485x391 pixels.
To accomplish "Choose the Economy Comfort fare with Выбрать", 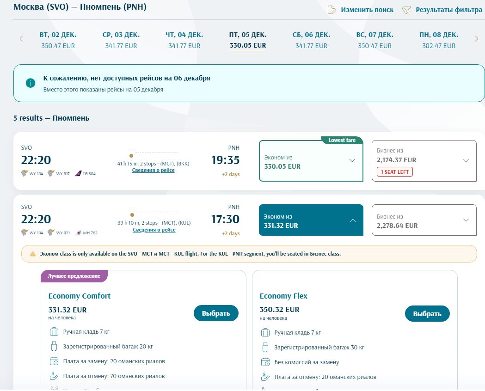I will pyautogui.click(x=216, y=313).
